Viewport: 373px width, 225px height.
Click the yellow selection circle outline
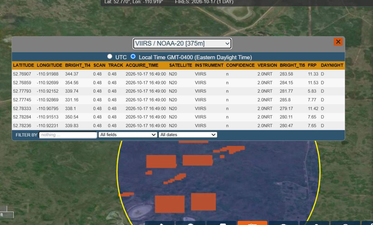[117, 171]
